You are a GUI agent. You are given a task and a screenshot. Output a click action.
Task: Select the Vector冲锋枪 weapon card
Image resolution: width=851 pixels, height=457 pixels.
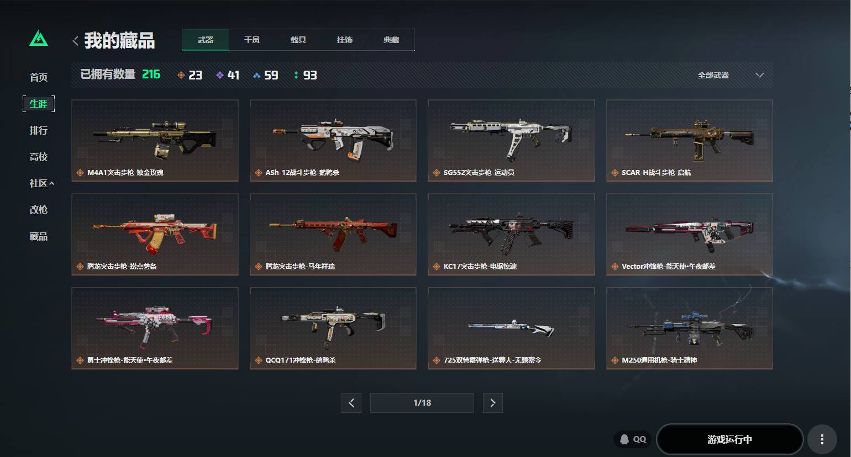pyautogui.click(x=689, y=235)
